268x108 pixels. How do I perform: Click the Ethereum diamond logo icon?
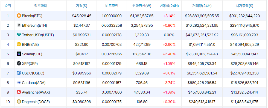[19, 25]
